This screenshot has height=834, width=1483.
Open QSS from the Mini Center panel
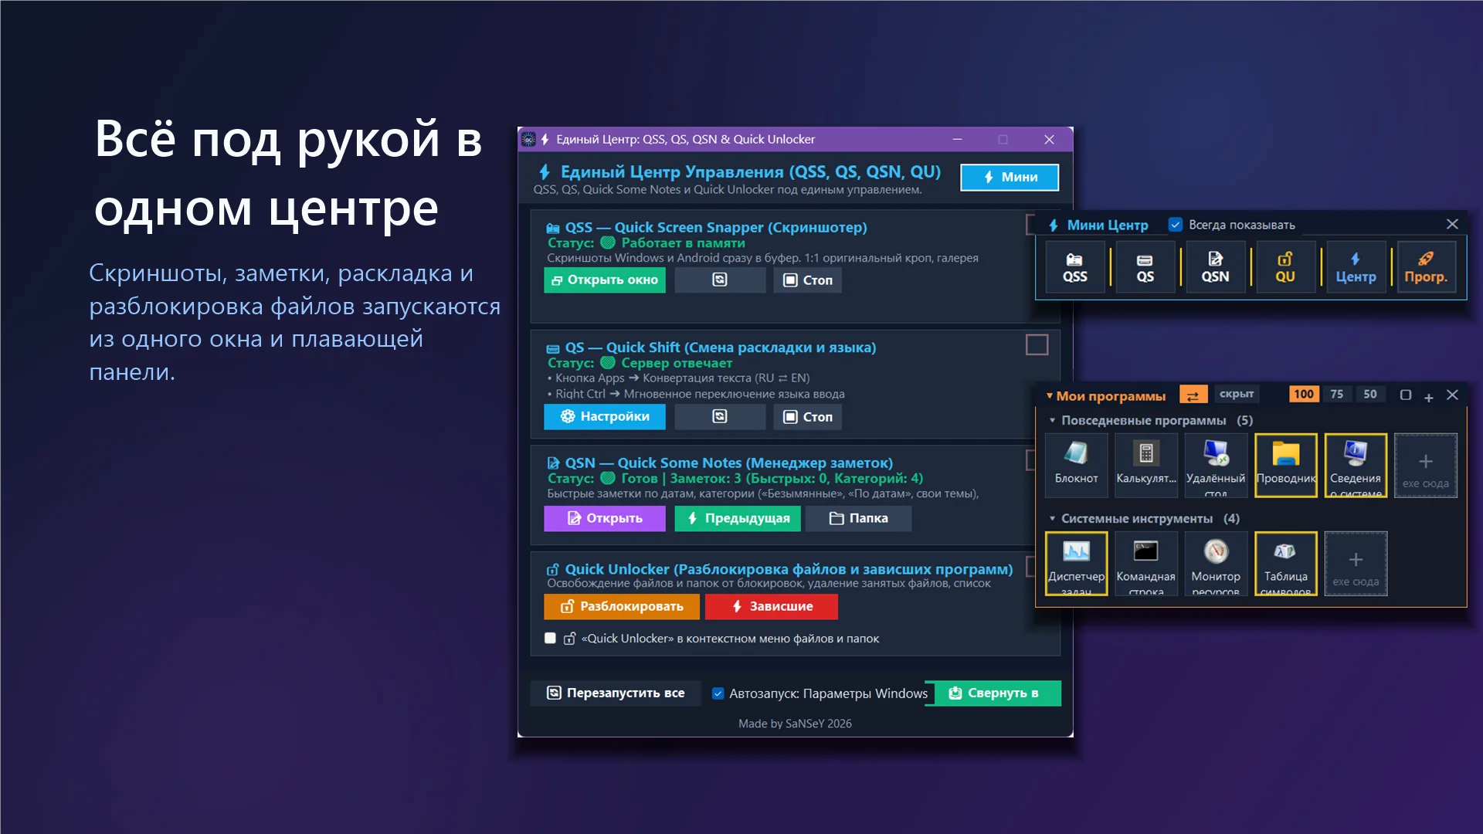(x=1074, y=267)
